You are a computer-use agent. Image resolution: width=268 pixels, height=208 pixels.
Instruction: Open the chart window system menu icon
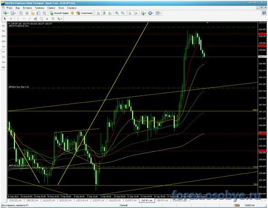point(3,8)
